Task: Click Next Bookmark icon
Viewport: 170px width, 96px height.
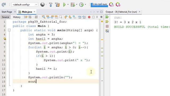Action: click(70, 17)
